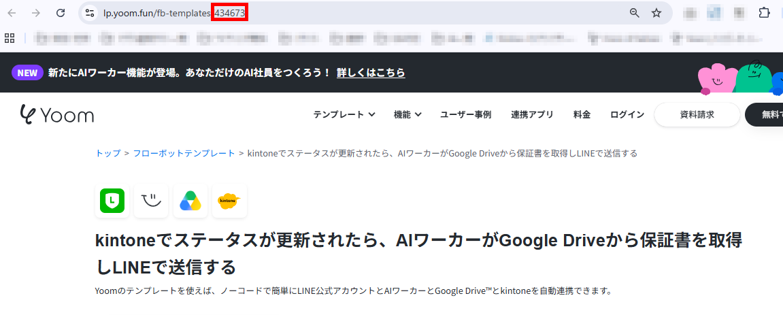Screen dimensions: 783x315
Task: Open the ユーザー事例 menu item
Action: (465, 114)
